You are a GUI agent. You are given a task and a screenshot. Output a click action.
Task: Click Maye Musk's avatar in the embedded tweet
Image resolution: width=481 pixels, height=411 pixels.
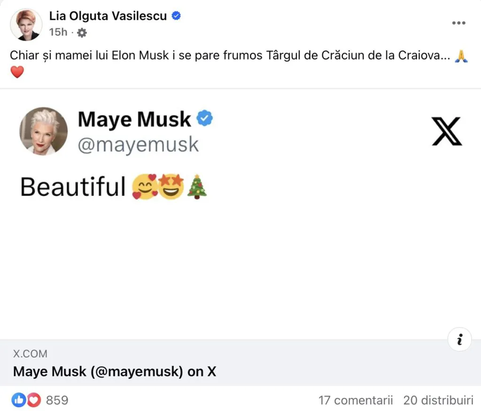[43, 131]
